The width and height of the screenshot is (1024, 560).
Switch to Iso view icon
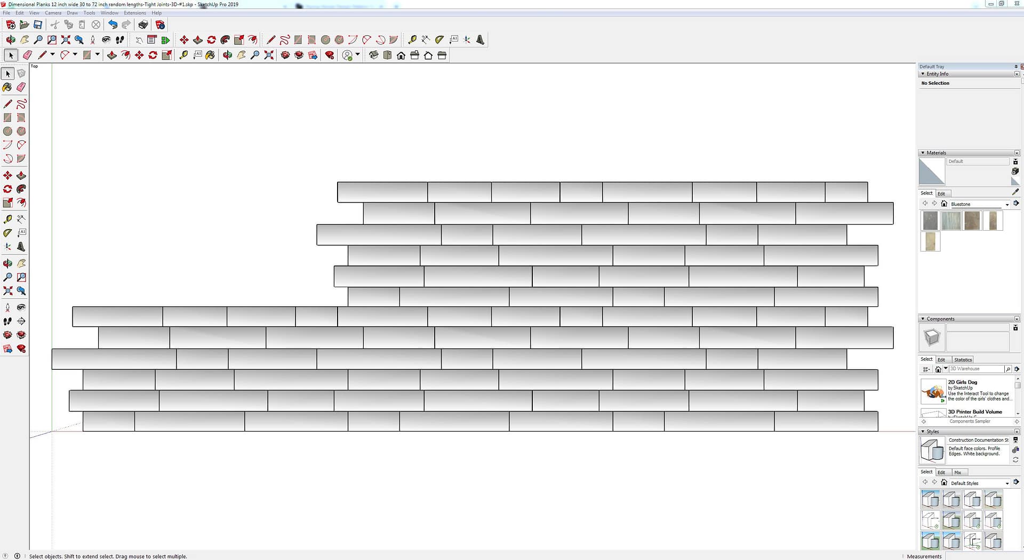click(373, 55)
